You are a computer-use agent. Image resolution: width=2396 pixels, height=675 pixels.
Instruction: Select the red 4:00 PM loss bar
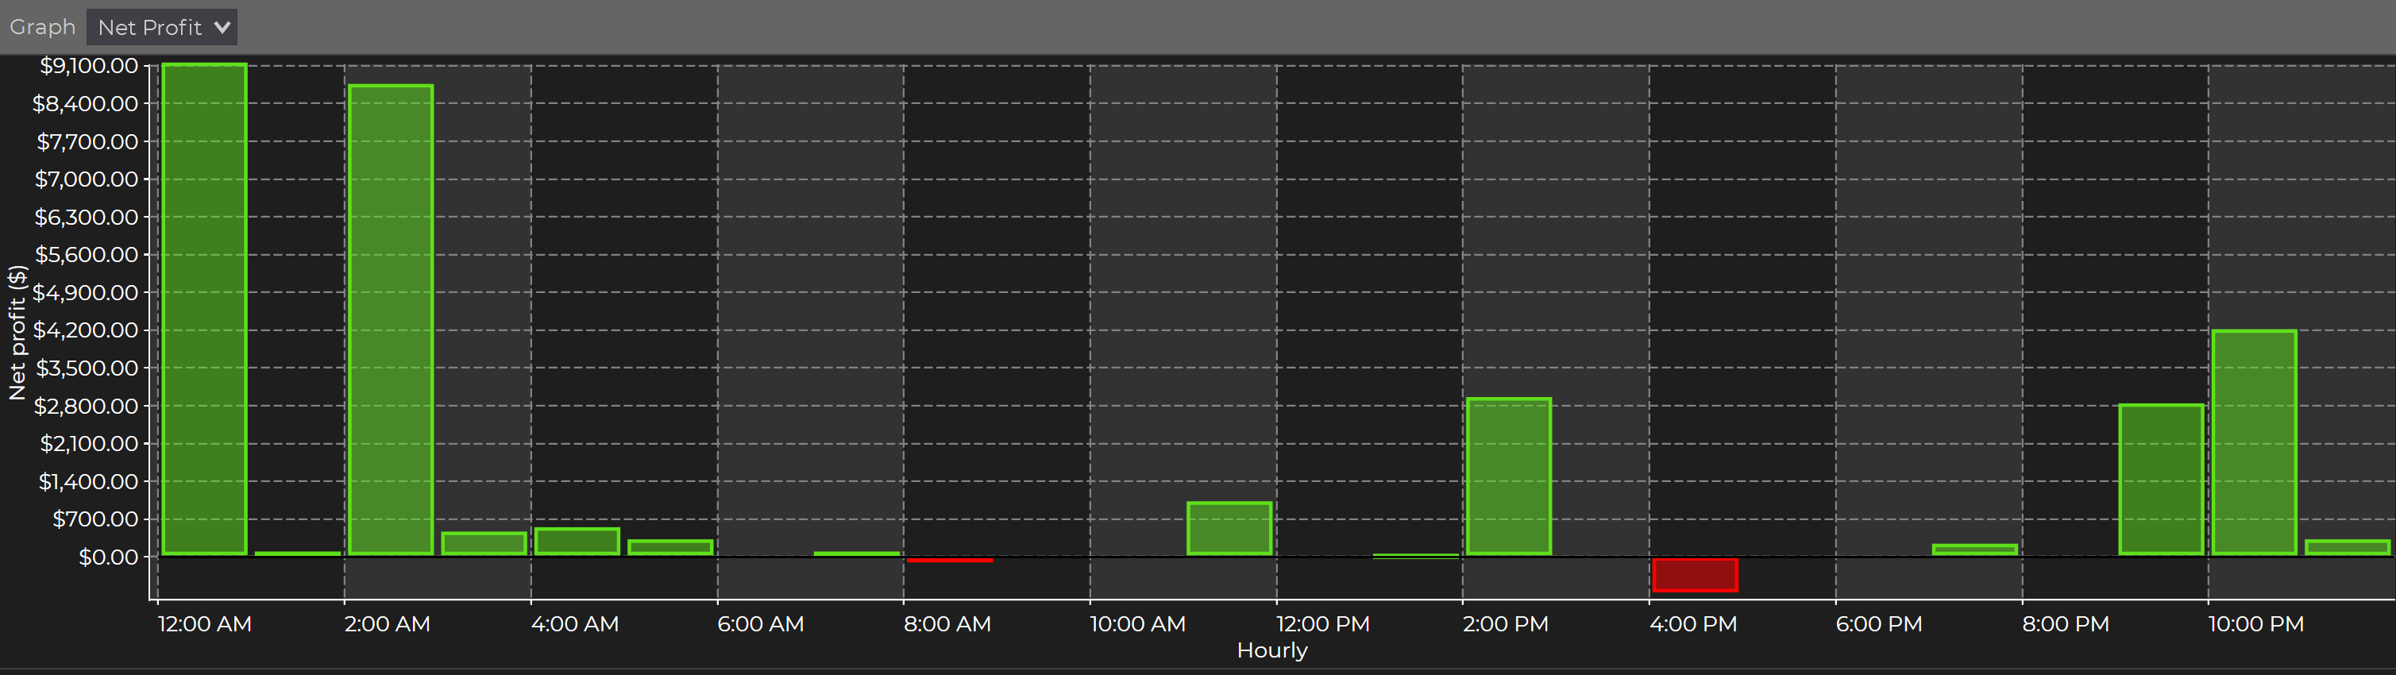pos(1695,575)
